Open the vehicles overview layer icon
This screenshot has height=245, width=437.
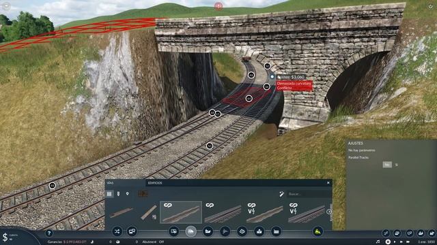pos(397,233)
